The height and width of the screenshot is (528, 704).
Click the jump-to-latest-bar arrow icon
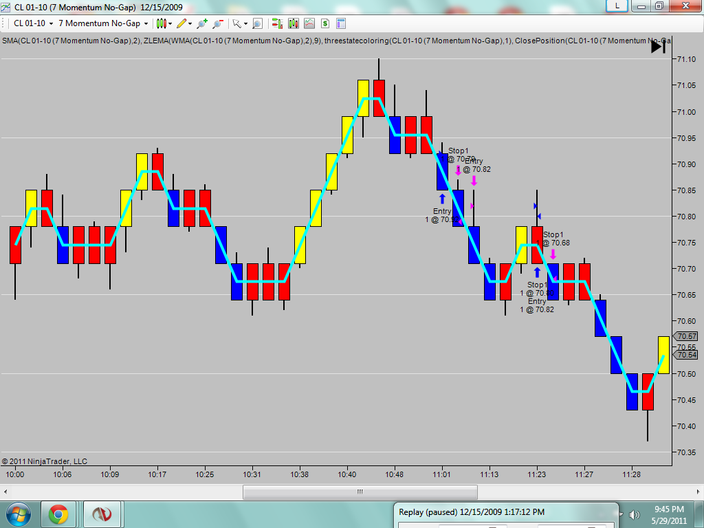click(x=658, y=46)
